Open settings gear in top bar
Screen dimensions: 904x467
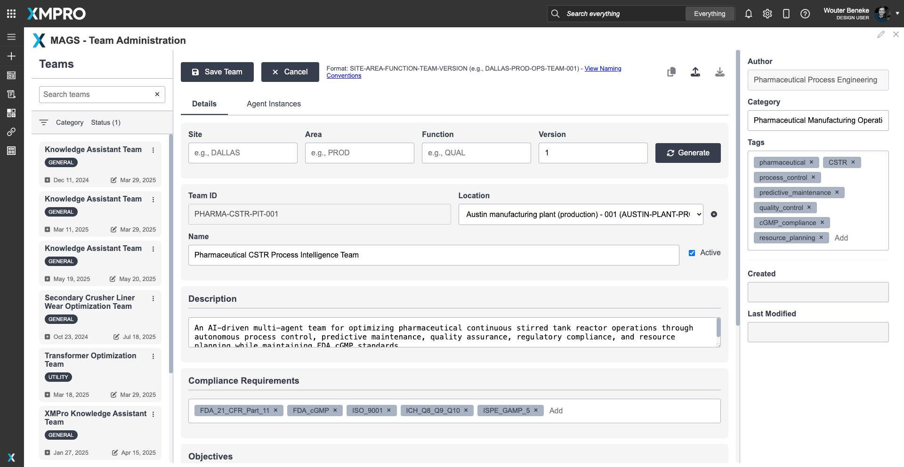tap(767, 14)
